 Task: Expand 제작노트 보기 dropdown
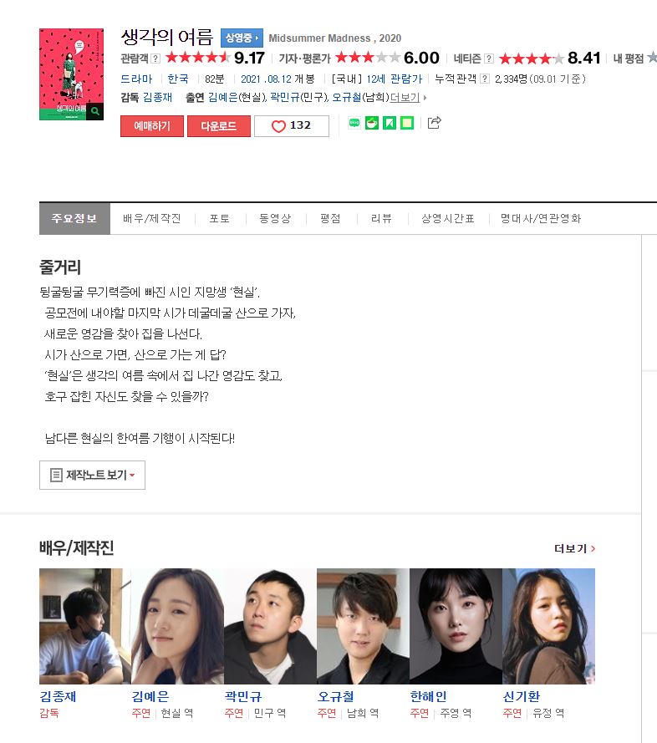click(x=93, y=475)
